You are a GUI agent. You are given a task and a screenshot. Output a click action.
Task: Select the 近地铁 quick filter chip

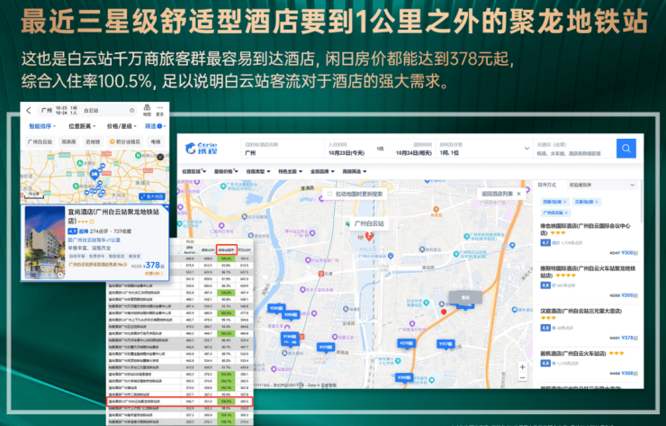click(93, 141)
